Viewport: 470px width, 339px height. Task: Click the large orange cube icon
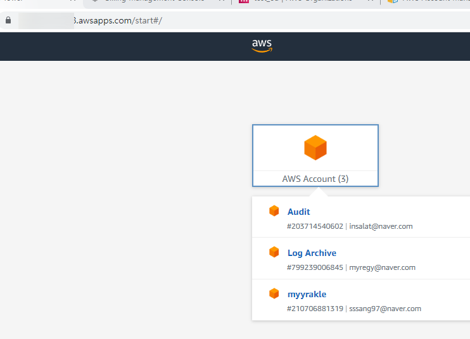[315, 148]
